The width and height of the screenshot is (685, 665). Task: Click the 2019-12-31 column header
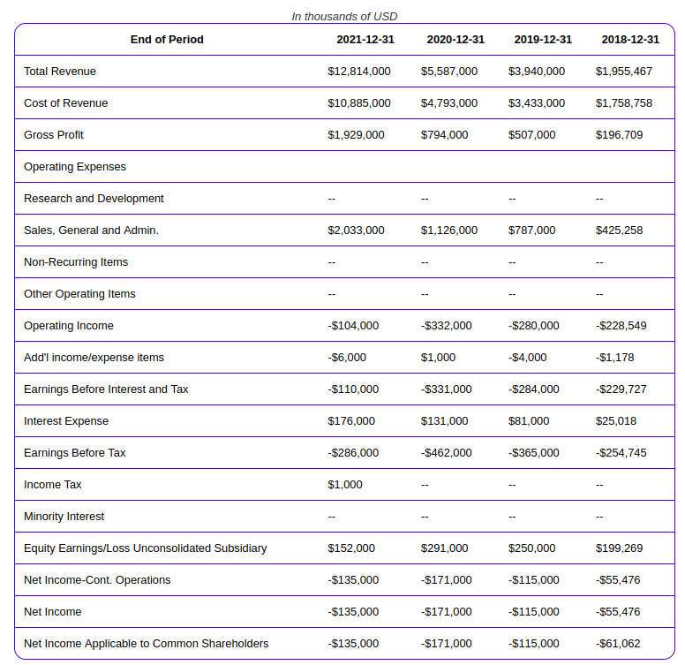[x=543, y=40]
